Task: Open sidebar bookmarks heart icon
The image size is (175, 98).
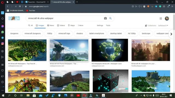Action: point(2,71)
